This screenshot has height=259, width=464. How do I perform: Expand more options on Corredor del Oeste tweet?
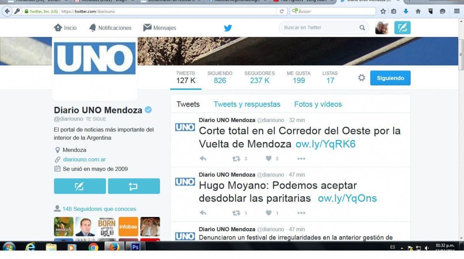(301, 159)
